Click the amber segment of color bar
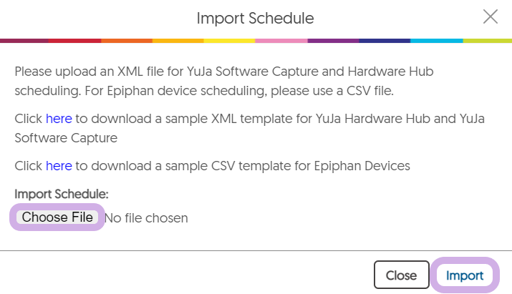Screen dimensions: 512x294 click(178, 40)
